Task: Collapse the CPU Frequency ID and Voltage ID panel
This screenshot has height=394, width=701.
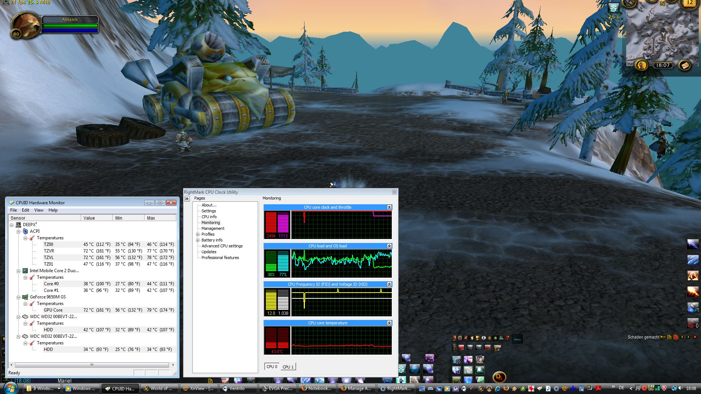Action: [389, 284]
